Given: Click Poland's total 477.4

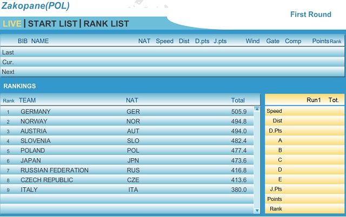Looking at the screenshot, I should tap(239, 151).
